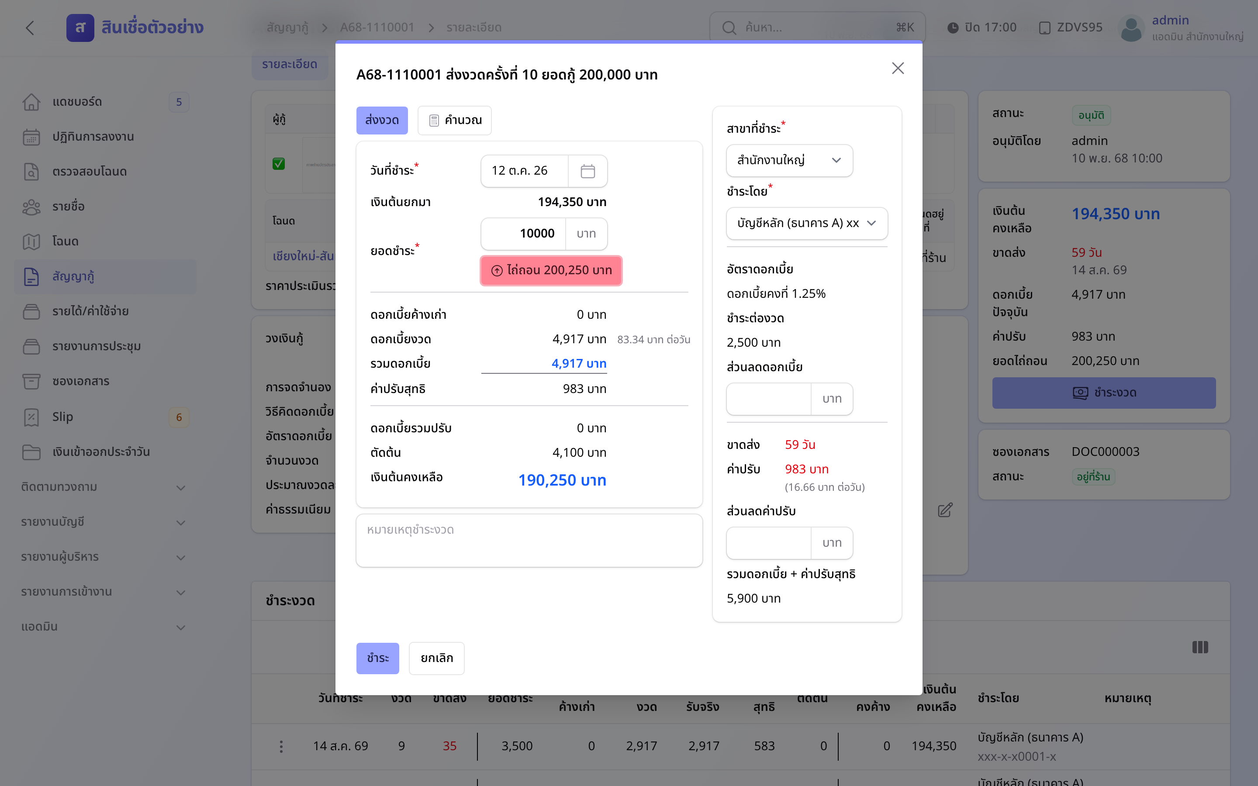
Task: Click the row options three-dot icon
Action: coord(281,747)
